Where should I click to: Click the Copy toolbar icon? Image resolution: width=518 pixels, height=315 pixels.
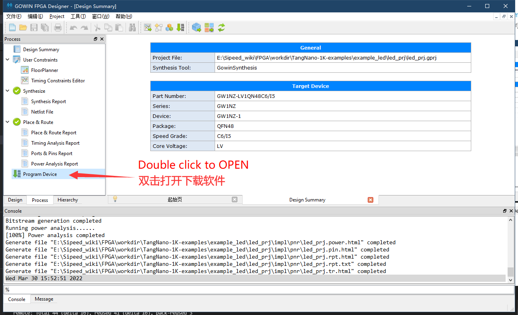coord(108,28)
